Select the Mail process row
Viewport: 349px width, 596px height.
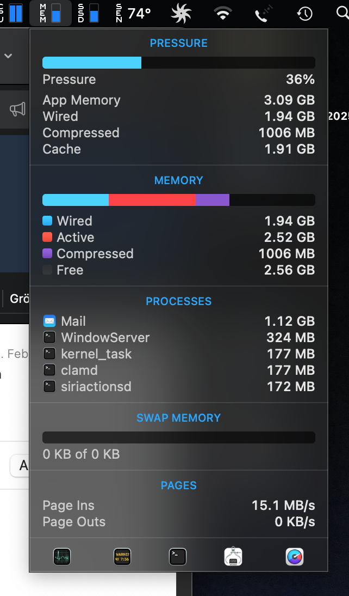[178, 321]
